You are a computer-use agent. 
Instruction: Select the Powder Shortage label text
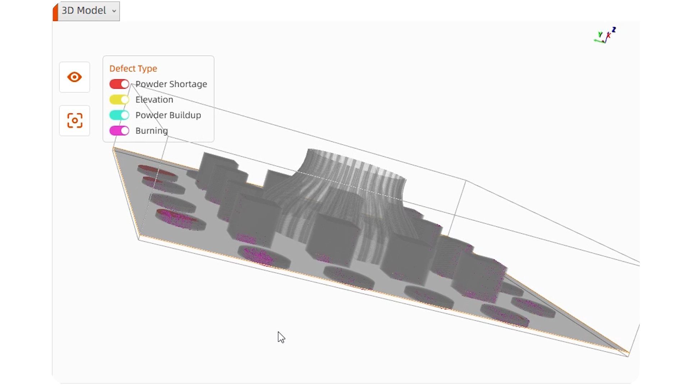tap(171, 84)
